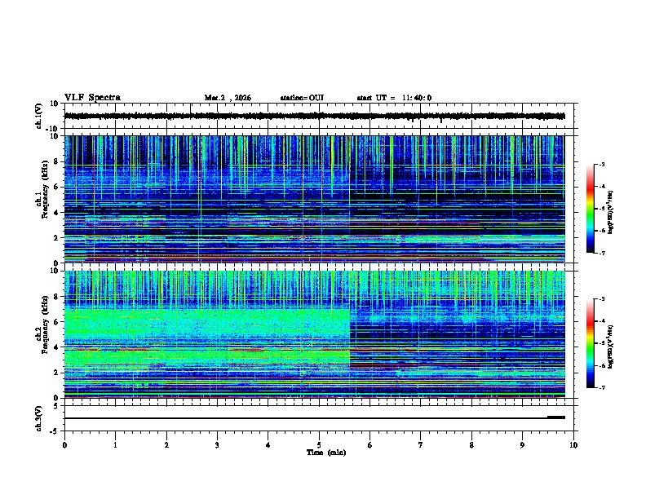This screenshot has height=499, width=646.
Task: Click the "start UT = 11:40: 0" label
Action: tap(394, 98)
